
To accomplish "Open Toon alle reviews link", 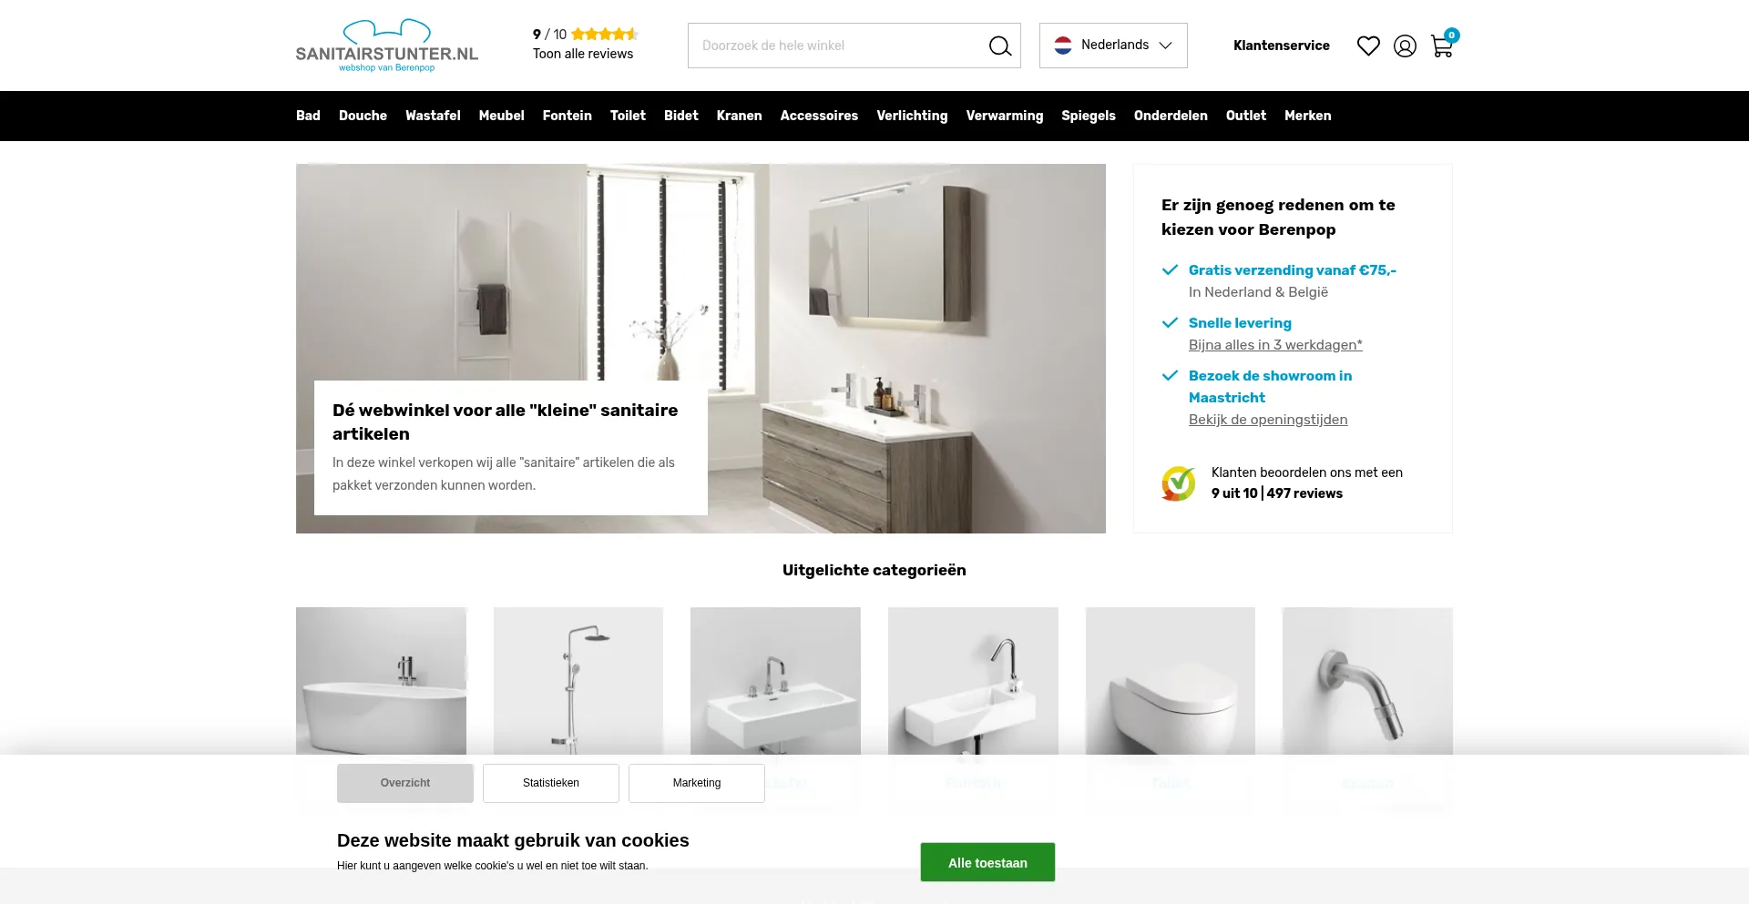I will 583,54.
